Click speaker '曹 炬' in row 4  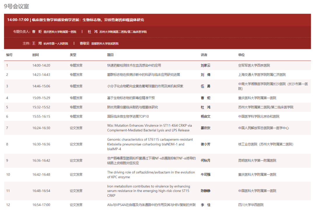pyautogui.click(x=206, y=98)
